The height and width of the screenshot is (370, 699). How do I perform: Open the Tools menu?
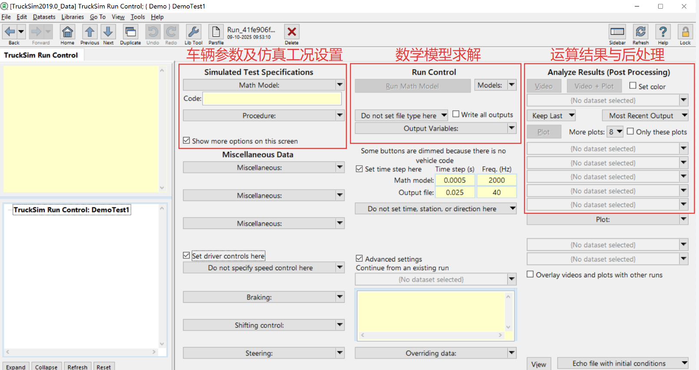(x=138, y=17)
